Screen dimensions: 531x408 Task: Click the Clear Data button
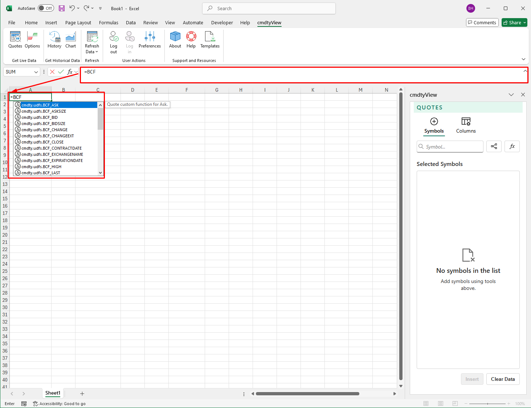(503, 379)
